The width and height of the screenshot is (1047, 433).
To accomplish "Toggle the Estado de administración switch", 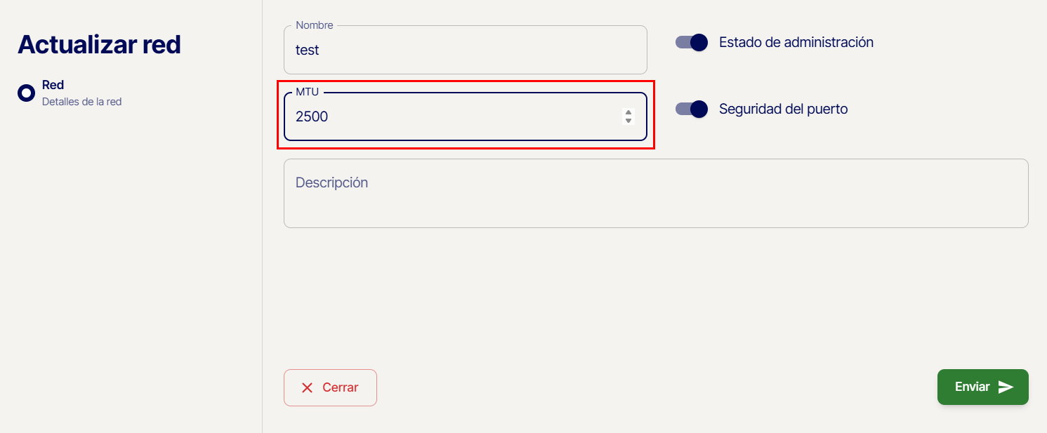I will [x=692, y=43].
